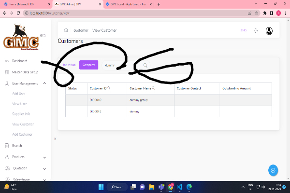This screenshot has height=193, width=290.
Task: Open the Add Customer link
Action: tap(22, 134)
